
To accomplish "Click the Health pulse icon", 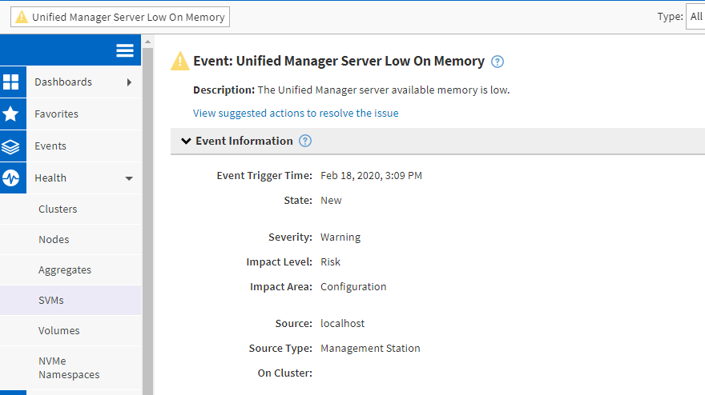I will (x=11, y=178).
